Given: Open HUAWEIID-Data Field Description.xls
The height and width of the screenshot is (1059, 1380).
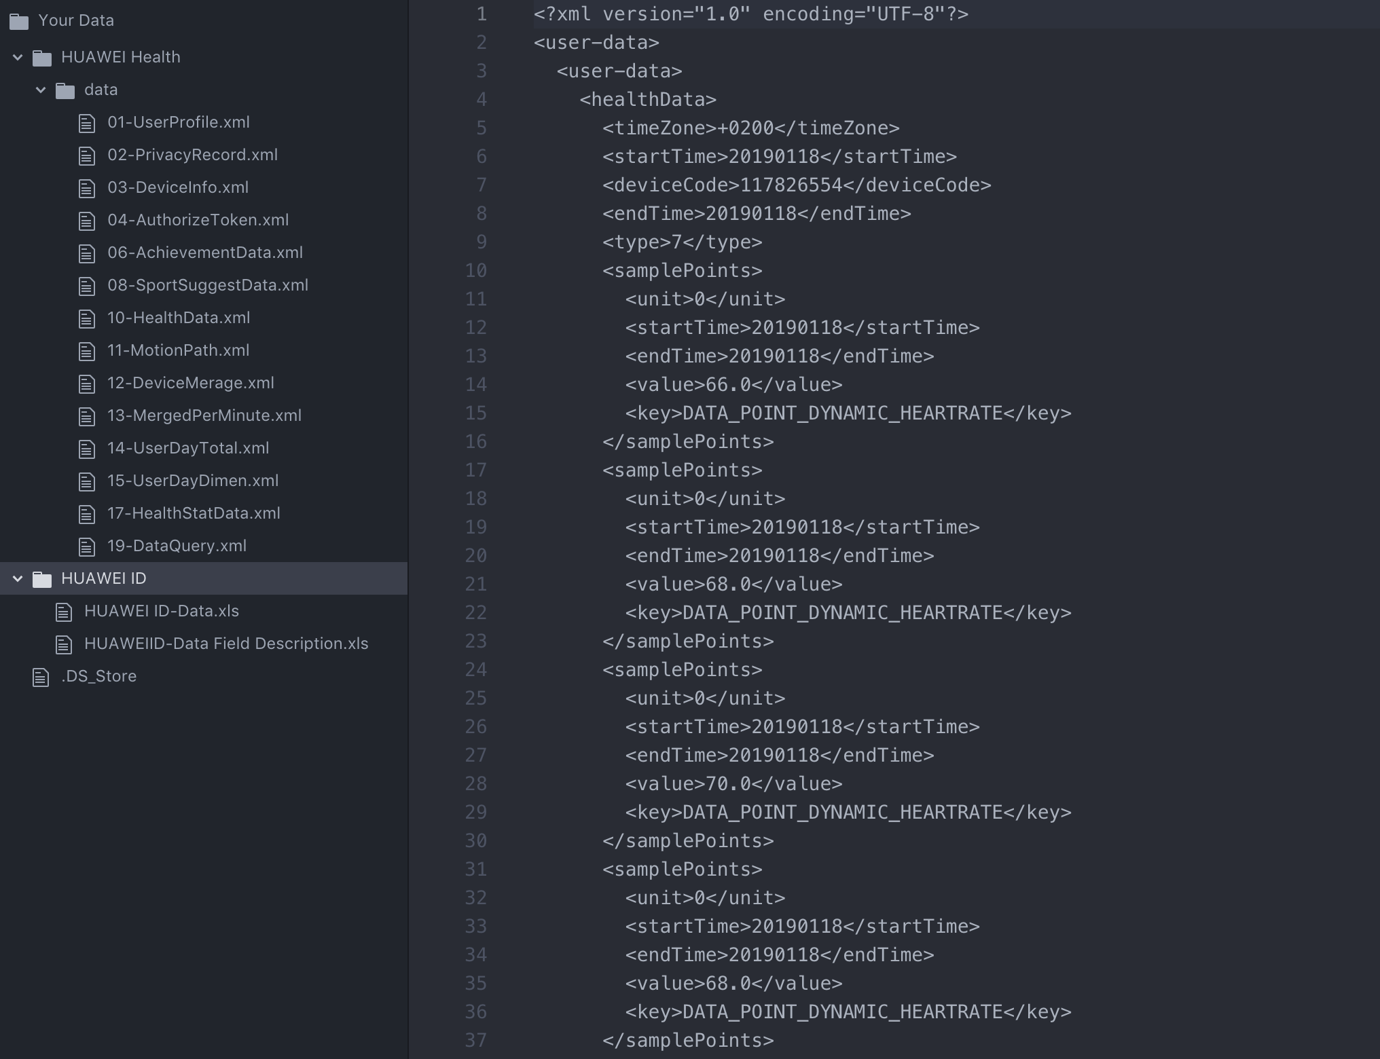Looking at the screenshot, I should click(225, 644).
